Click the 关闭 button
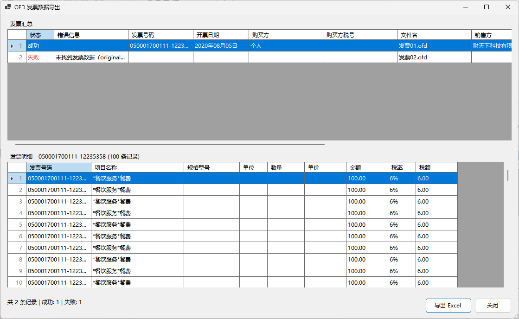Viewport: 519px width, 319px height. pyautogui.click(x=493, y=306)
